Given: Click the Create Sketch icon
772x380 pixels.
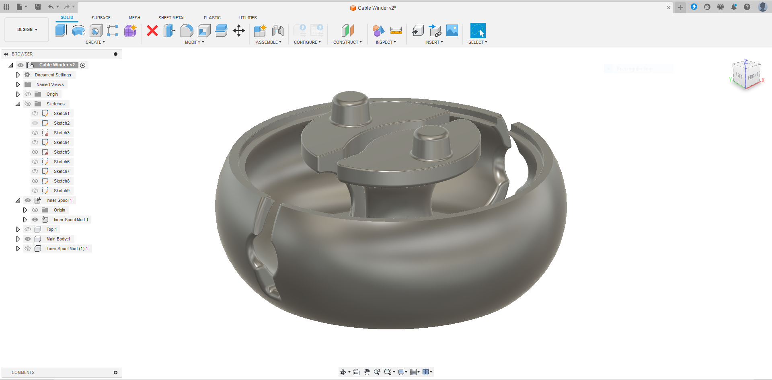Looking at the screenshot, I should click(113, 31).
